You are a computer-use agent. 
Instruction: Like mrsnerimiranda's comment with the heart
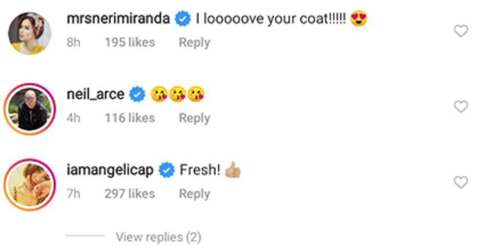461,31
